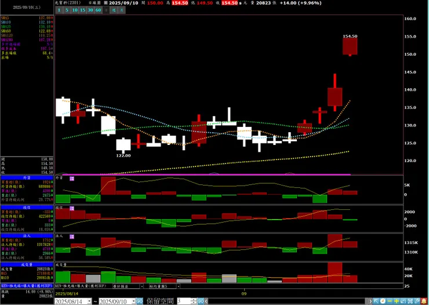Click the 20823 volume value in title bar
The width and height of the screenshot is (429, 305).
264,3
